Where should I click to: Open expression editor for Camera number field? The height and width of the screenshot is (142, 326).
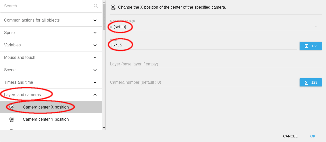pyautogui.click(x=311, y=82)
